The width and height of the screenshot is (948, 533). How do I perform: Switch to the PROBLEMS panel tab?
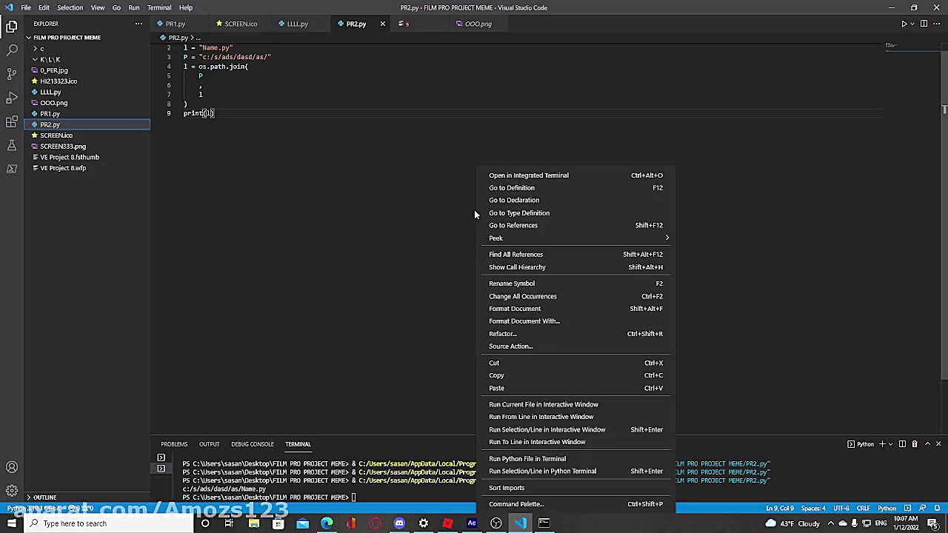[174, 444]
